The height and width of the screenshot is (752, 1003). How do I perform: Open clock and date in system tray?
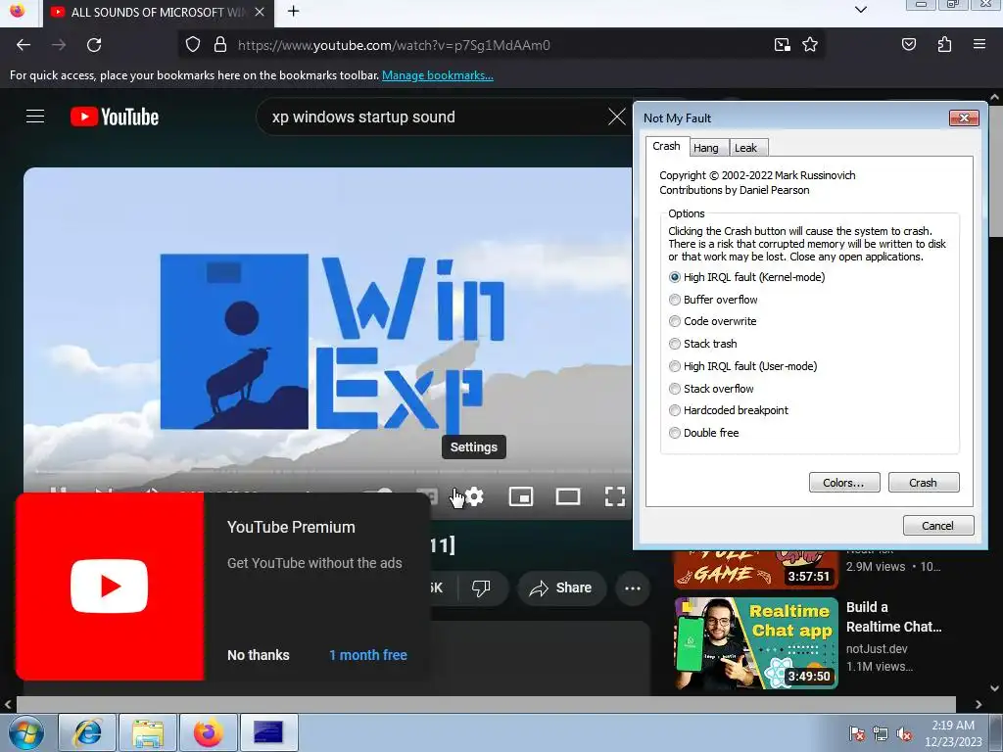tap(953, 733)
